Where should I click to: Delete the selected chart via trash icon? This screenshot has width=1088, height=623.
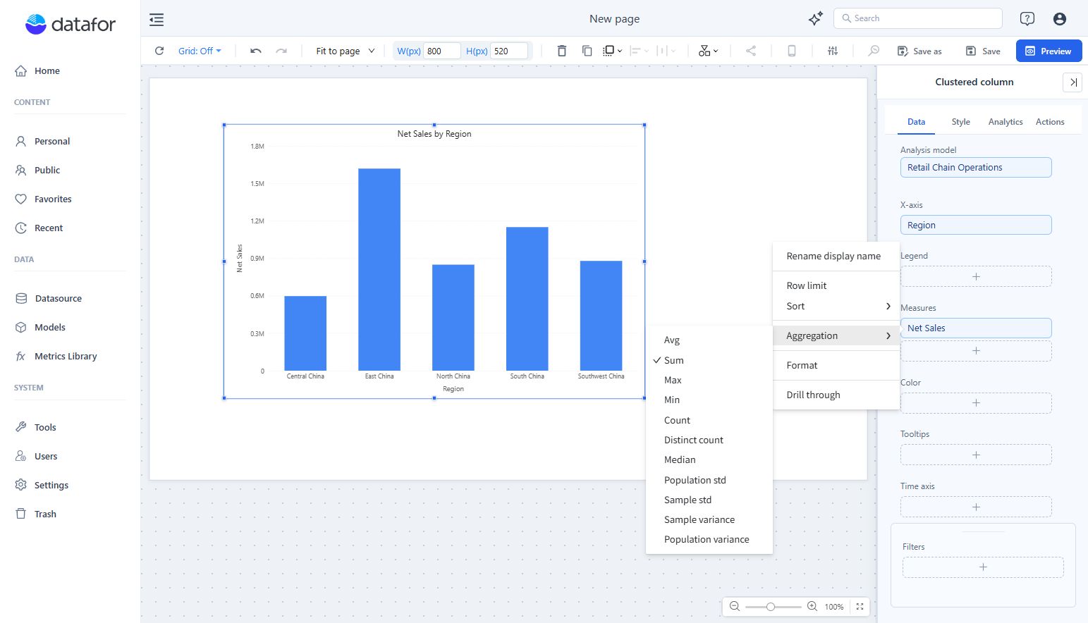[x=562, y=51]
